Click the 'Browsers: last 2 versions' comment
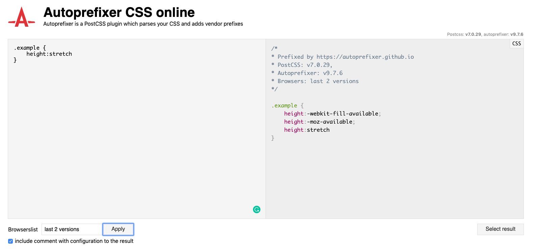This screenshot has height=249, width=533. click(315, 81)
